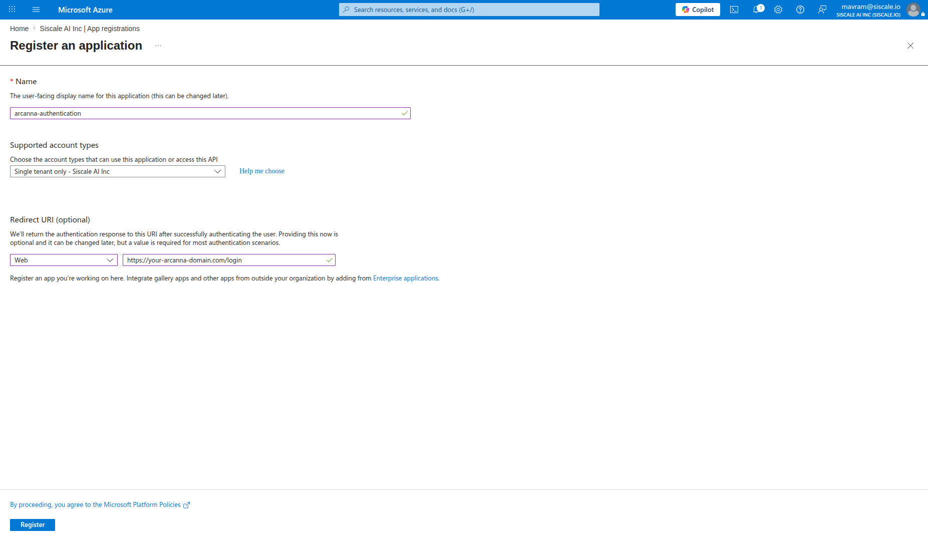Open Microsoft Platform Policies link
928x539 pixels.
pyautogui.click(x=100, y=505)
